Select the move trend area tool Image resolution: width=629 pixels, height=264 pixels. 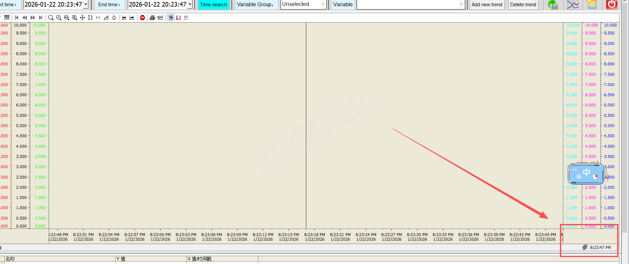point(82,17)
